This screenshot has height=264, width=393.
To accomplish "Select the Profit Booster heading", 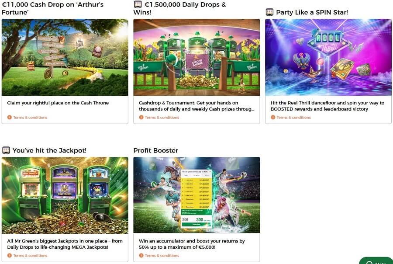I will coord(155,150).
